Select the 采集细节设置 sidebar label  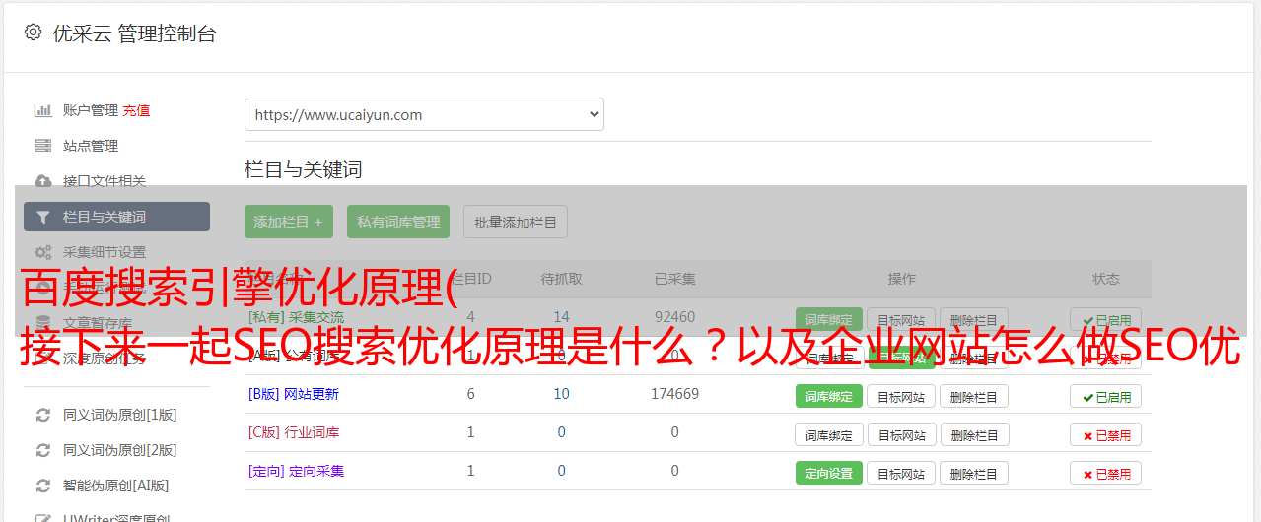pos(105,252)
